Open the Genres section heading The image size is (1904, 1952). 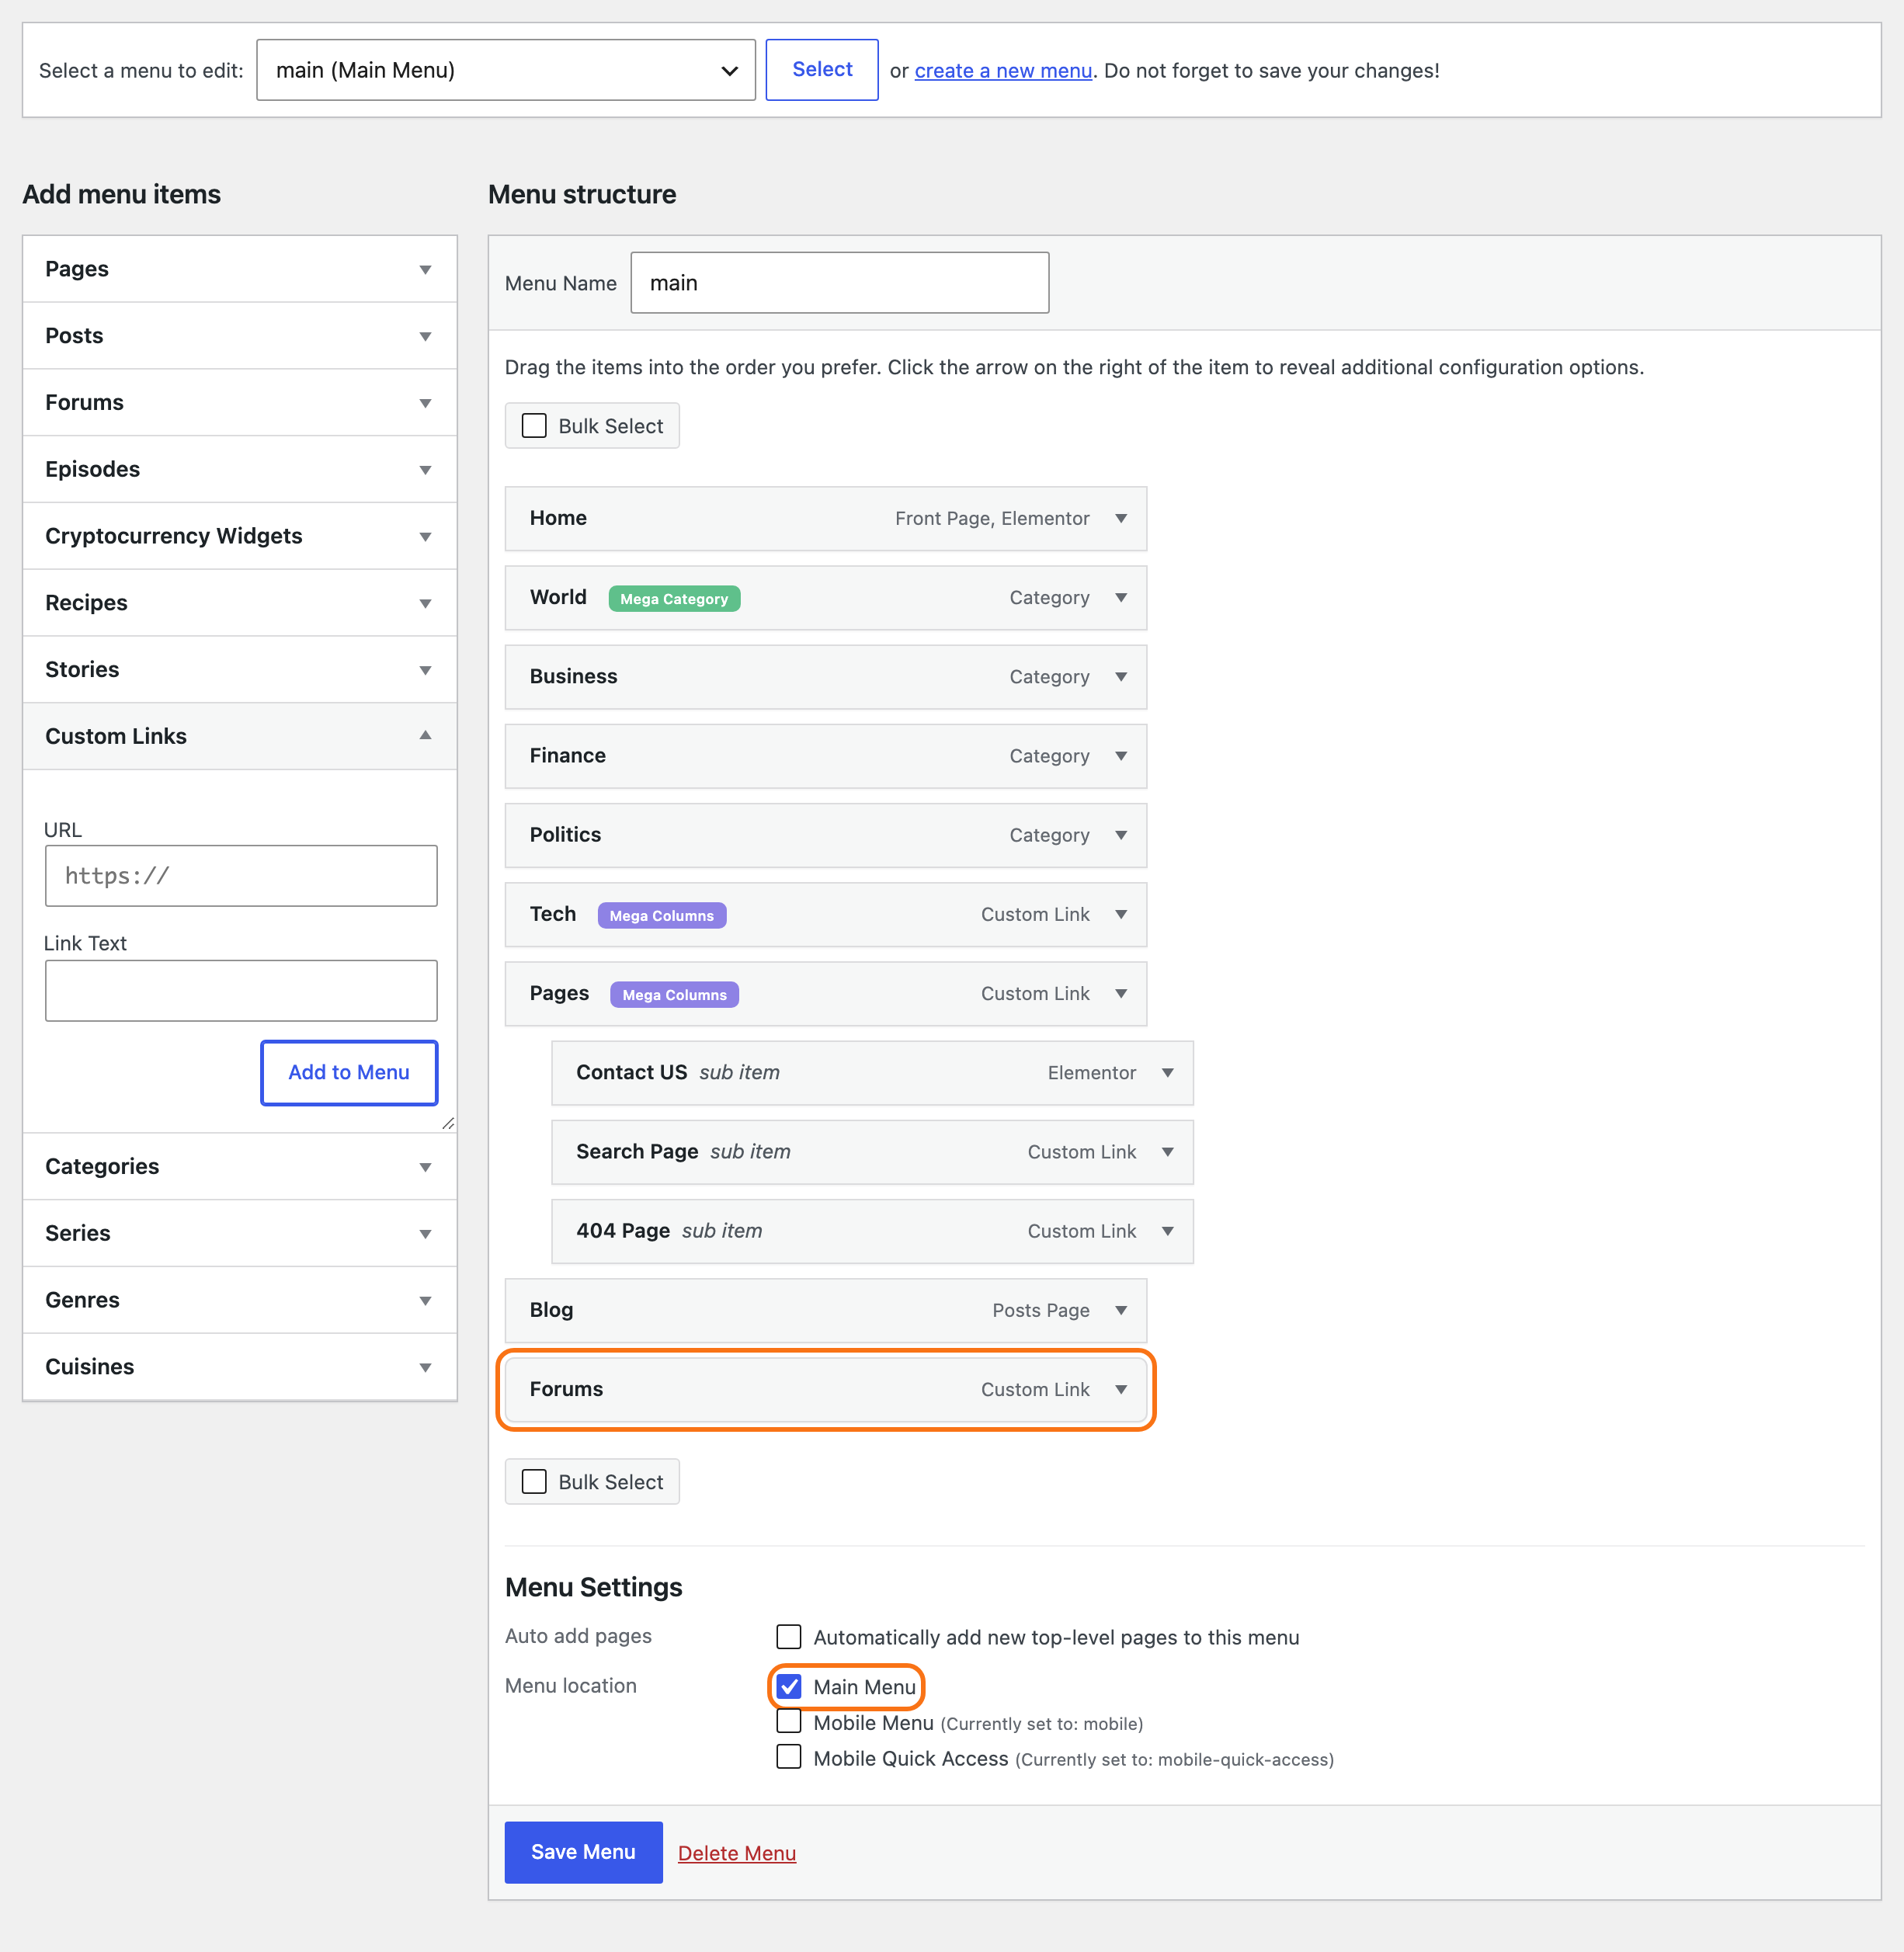coord(240,1301)
